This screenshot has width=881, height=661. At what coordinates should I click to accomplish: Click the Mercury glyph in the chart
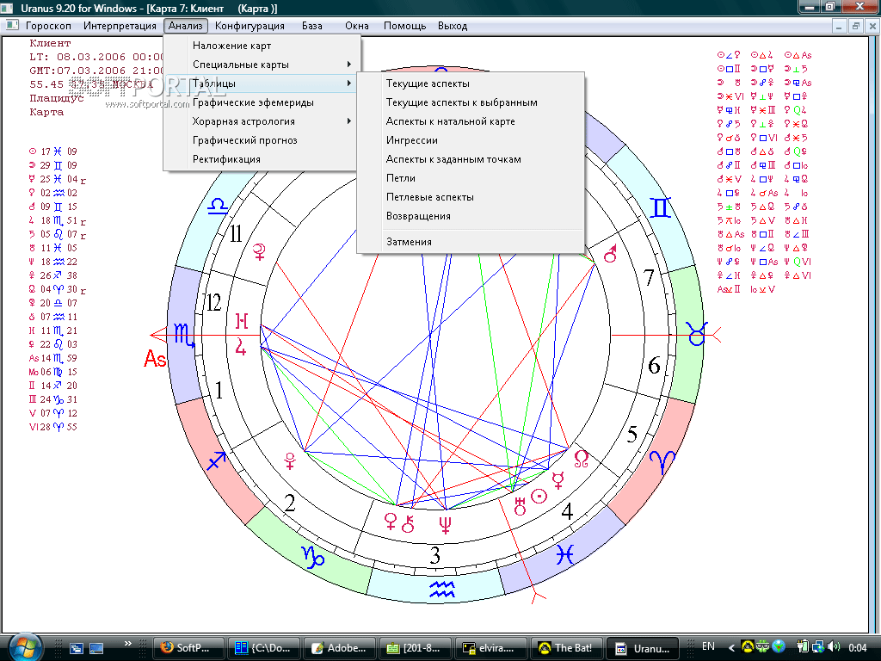tap(558, 480)
